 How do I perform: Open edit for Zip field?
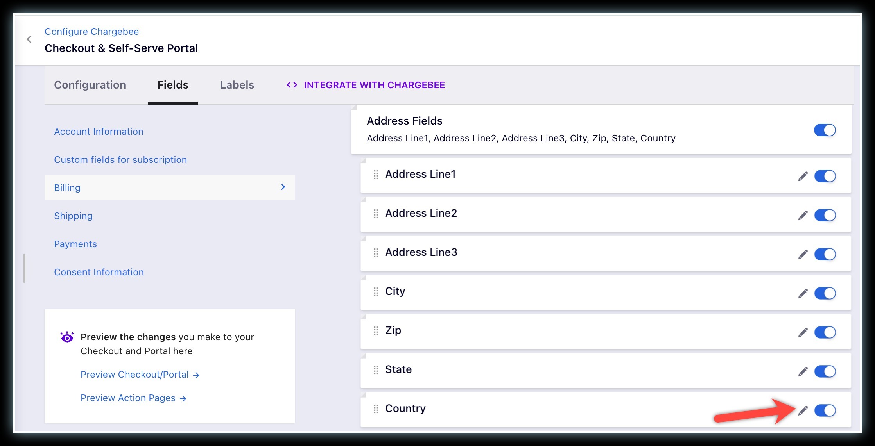coord(803,333)
